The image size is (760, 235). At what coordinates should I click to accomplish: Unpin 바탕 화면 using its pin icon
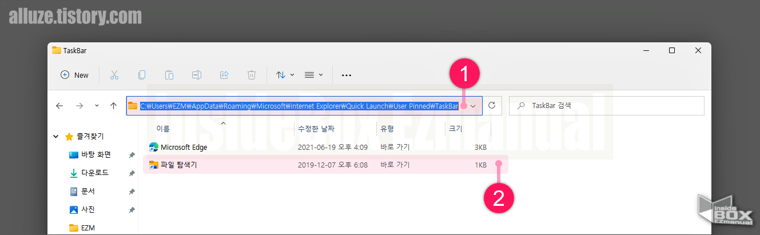[132, 155]
